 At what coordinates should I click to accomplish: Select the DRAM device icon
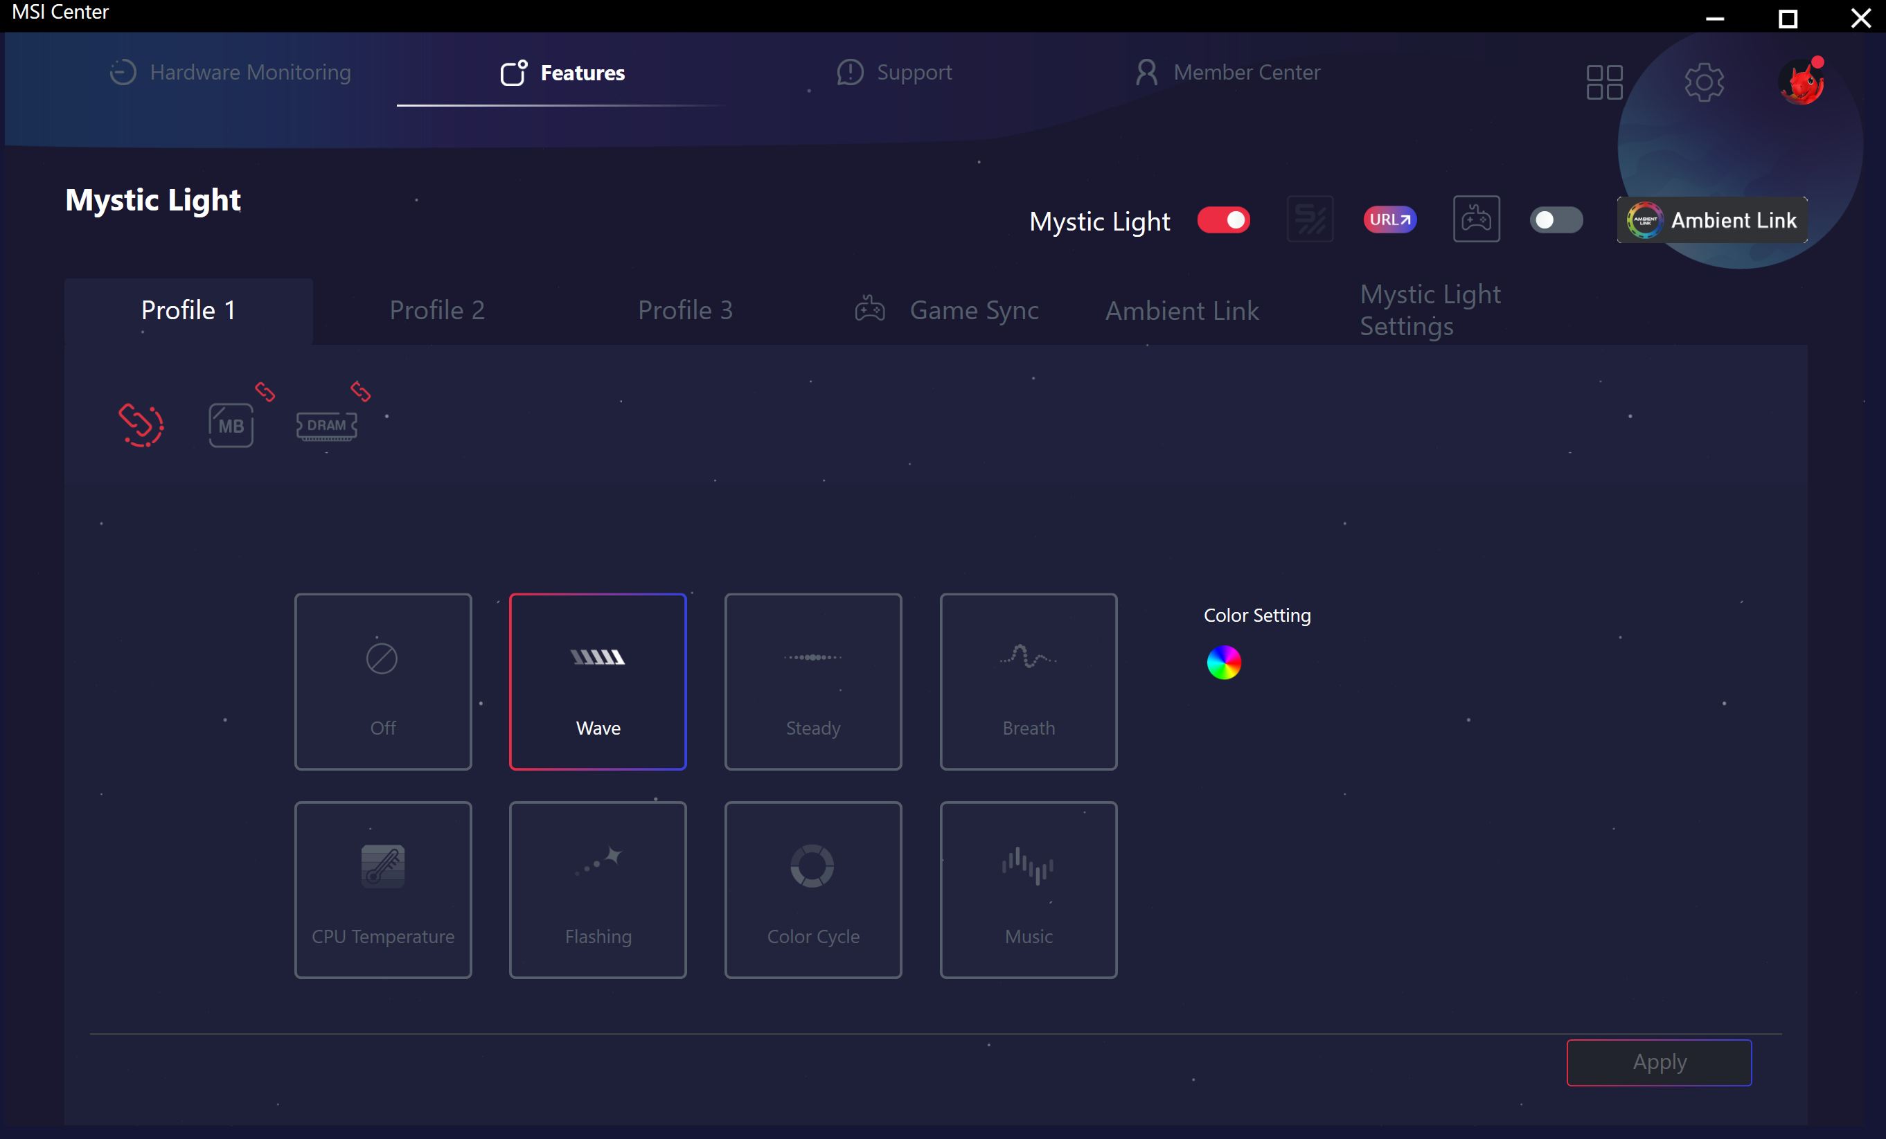pos(327,425)
